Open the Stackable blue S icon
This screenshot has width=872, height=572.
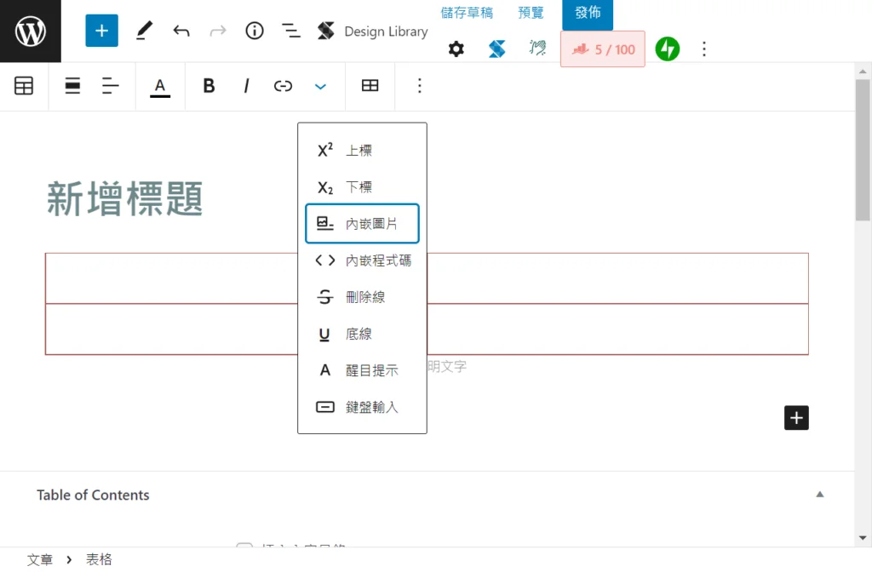[x=497, y=49]
